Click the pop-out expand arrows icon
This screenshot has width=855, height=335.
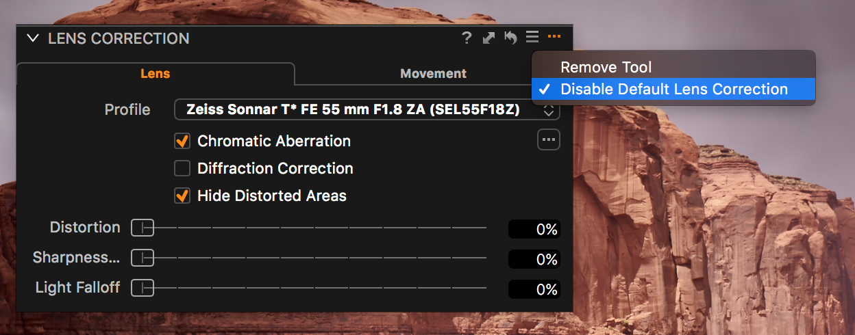click(488, 38)
